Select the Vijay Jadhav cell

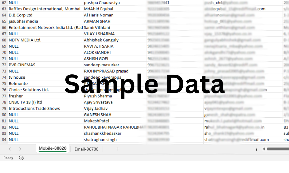point(115,108)
